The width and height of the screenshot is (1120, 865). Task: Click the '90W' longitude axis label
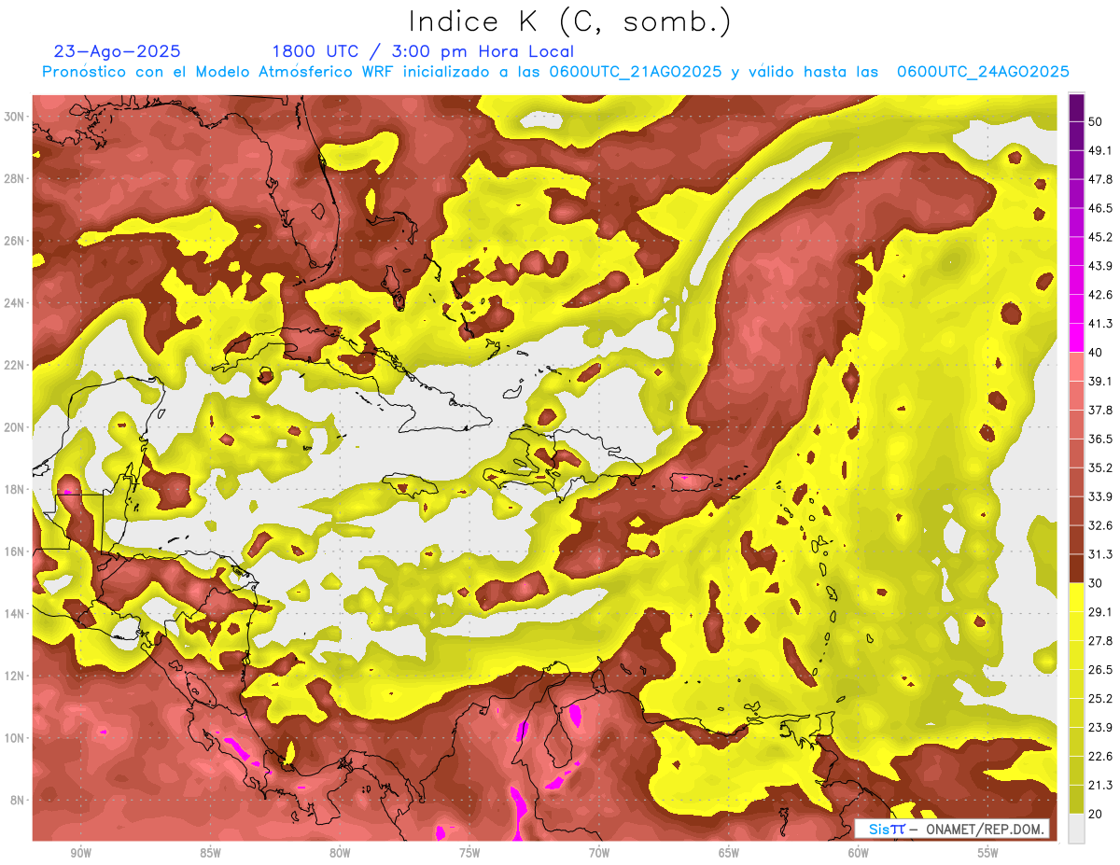[80, 853]
